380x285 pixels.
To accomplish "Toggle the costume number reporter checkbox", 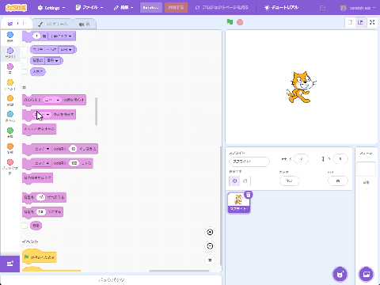I will [25, 50].
